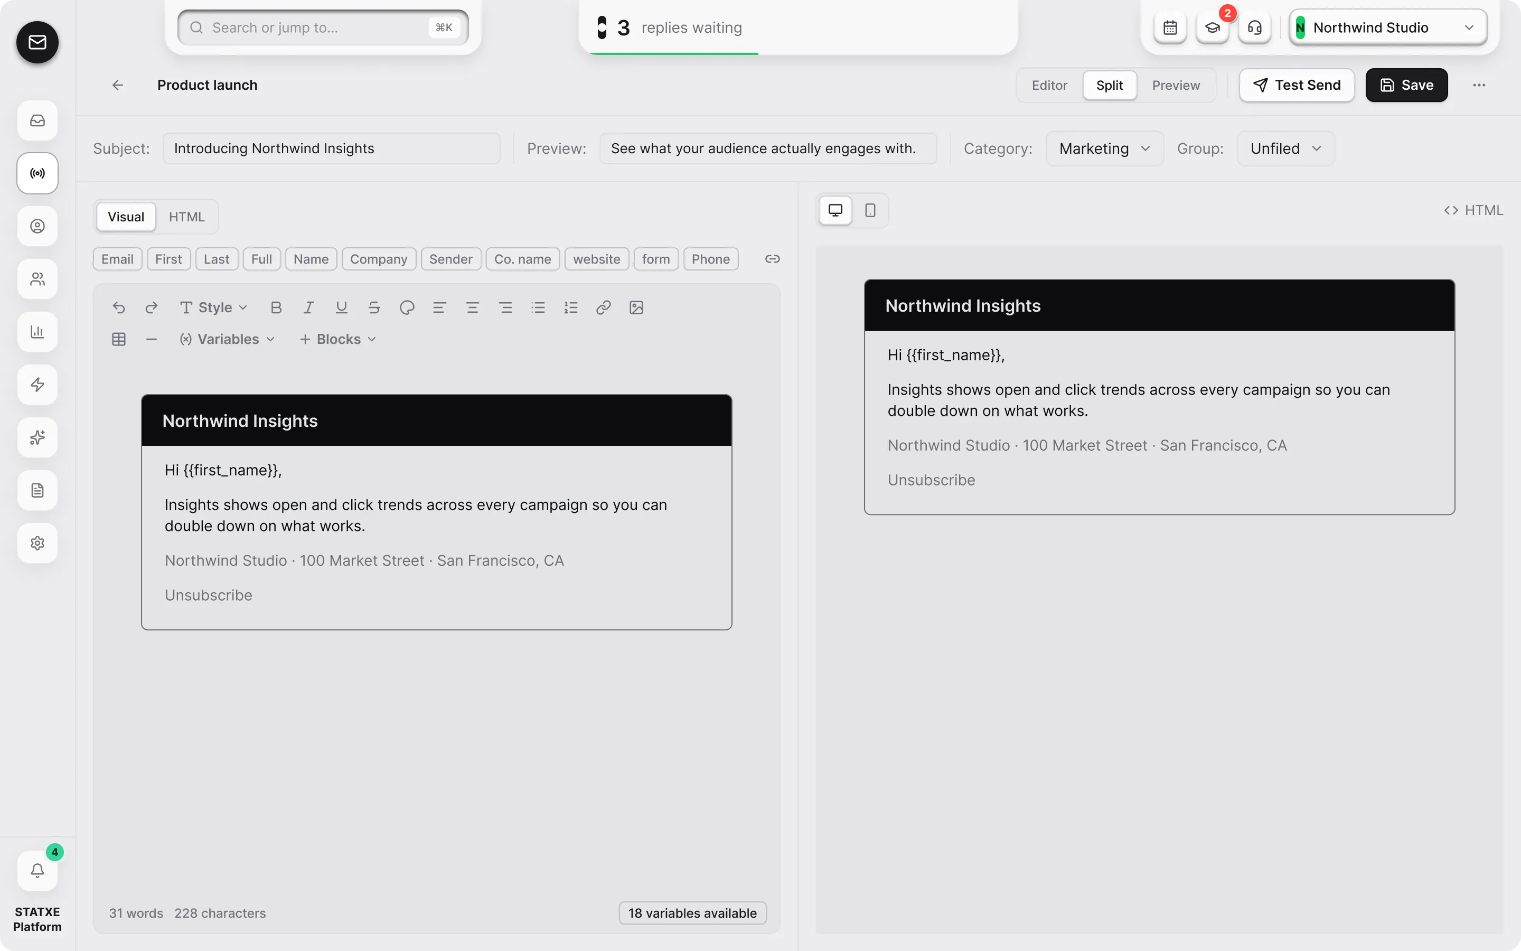
Task: Click the Test Send button
Action: 1297,85
